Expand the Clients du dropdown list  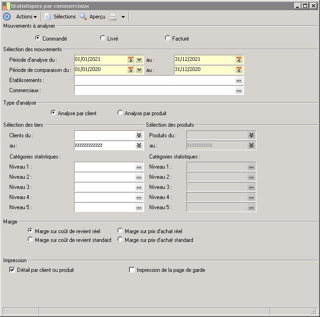(x=139, y=135)
